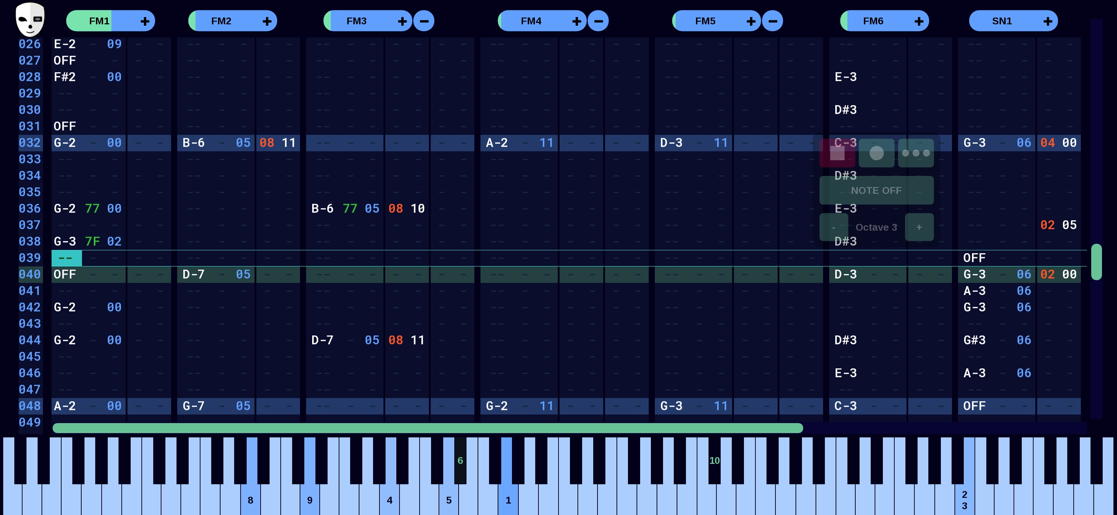Viewport: 1117px width, 515px height.
Task: Toggle the FM1 channel label
Action: coord(99,21)
